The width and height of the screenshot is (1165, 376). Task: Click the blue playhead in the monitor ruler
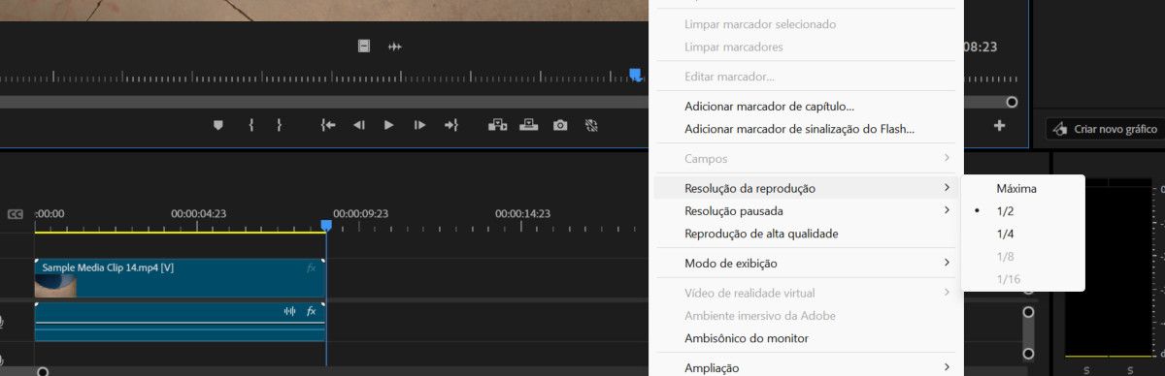click(635, 75)
